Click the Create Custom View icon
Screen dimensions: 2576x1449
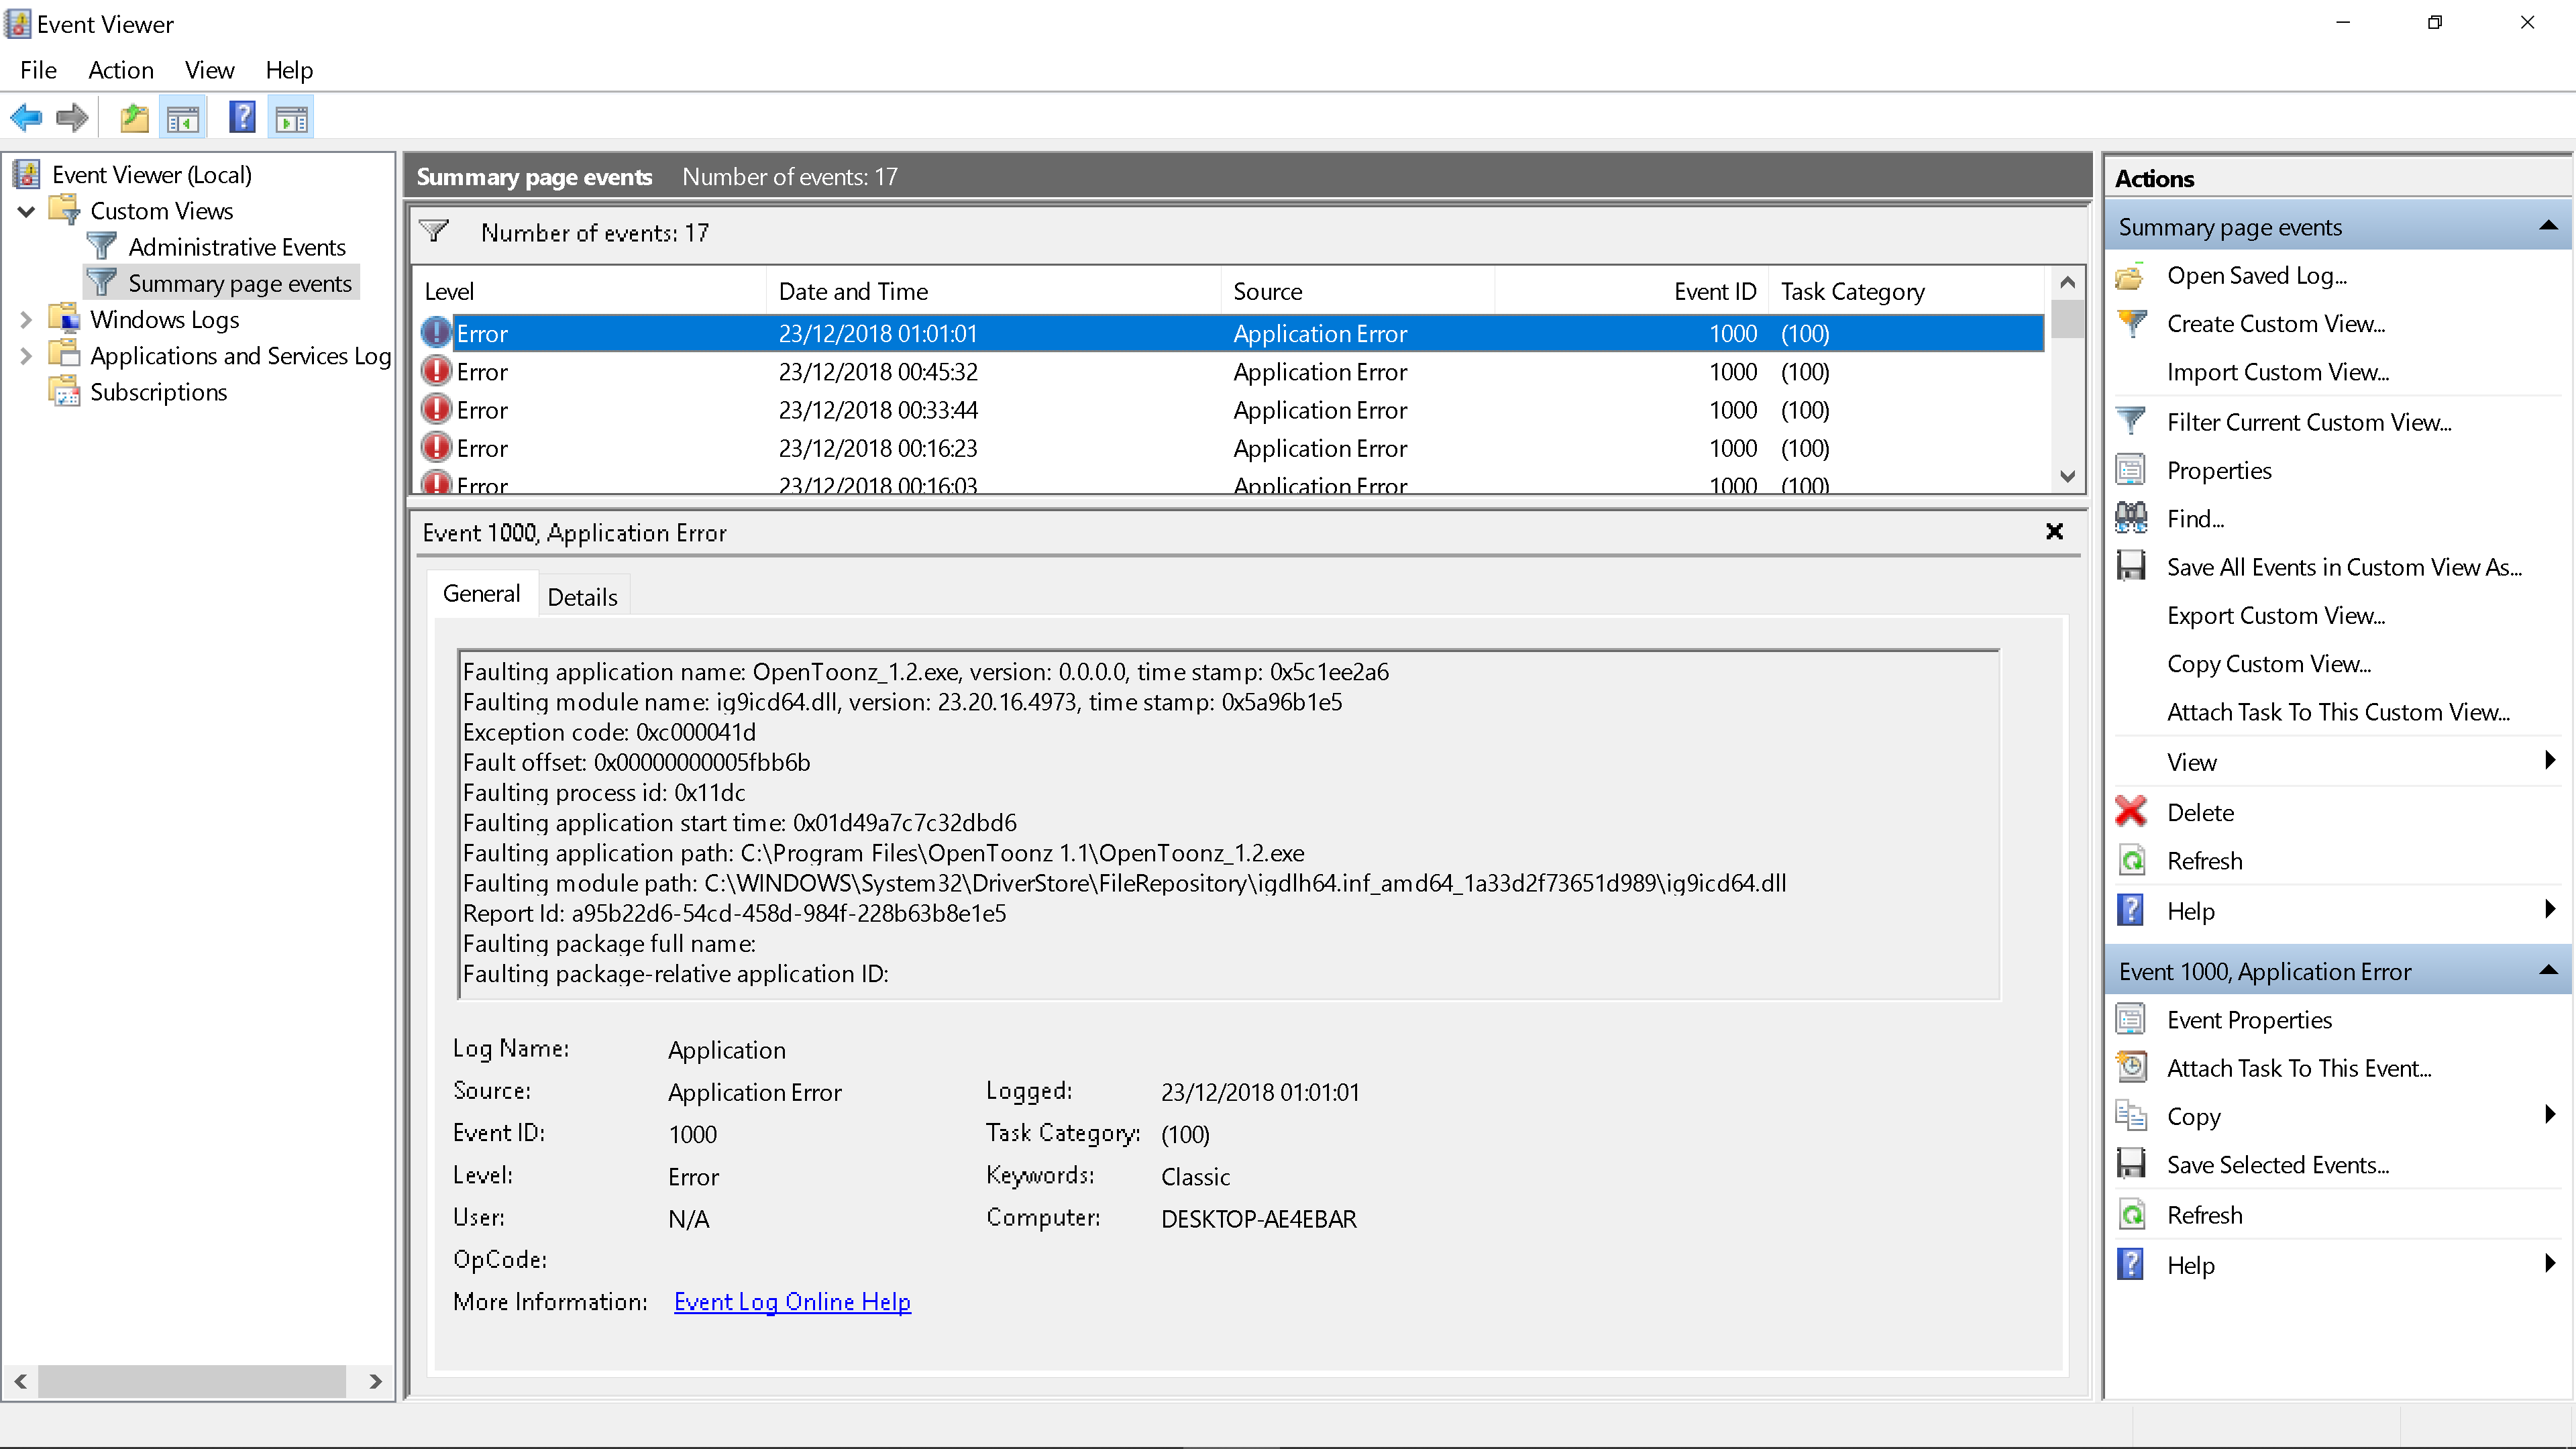2131,323
